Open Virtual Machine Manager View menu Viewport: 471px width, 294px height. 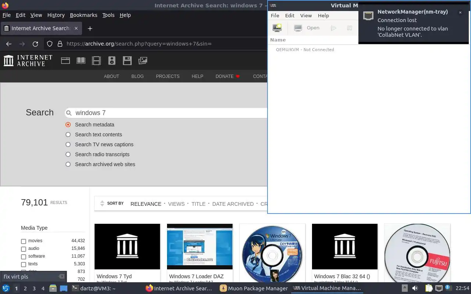point(306,15)
